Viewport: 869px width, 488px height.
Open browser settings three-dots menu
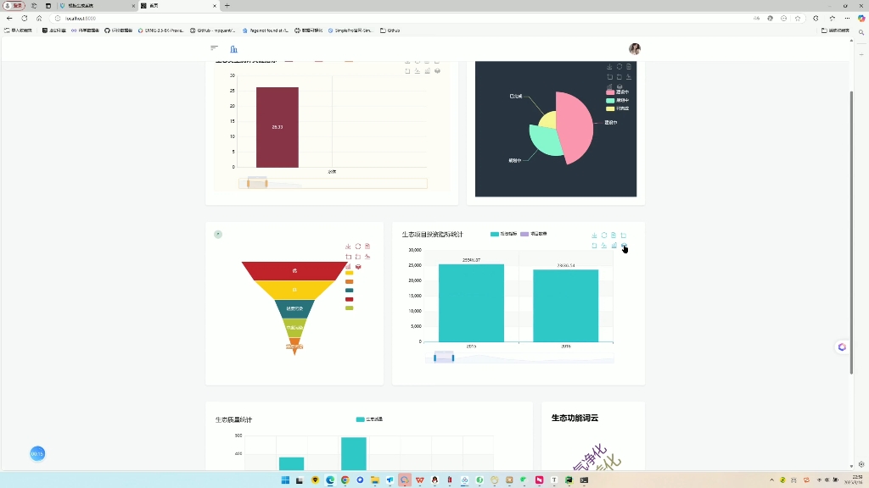click(848, 19)
